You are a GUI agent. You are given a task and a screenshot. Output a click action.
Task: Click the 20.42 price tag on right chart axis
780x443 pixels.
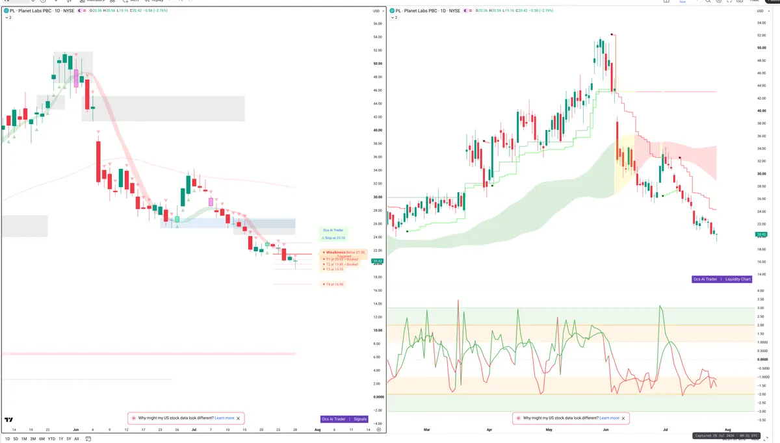coord(761,234)
